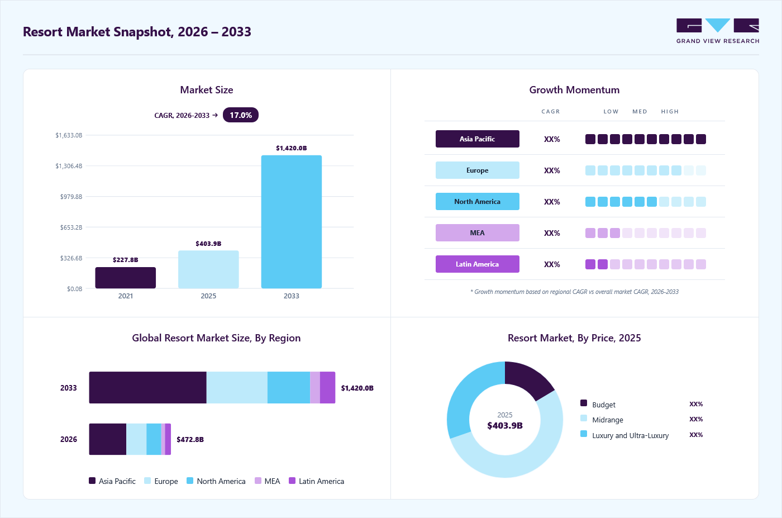782x518 pixels.
Task: Select the Europe region label
Action: click(x=478, y=170)
